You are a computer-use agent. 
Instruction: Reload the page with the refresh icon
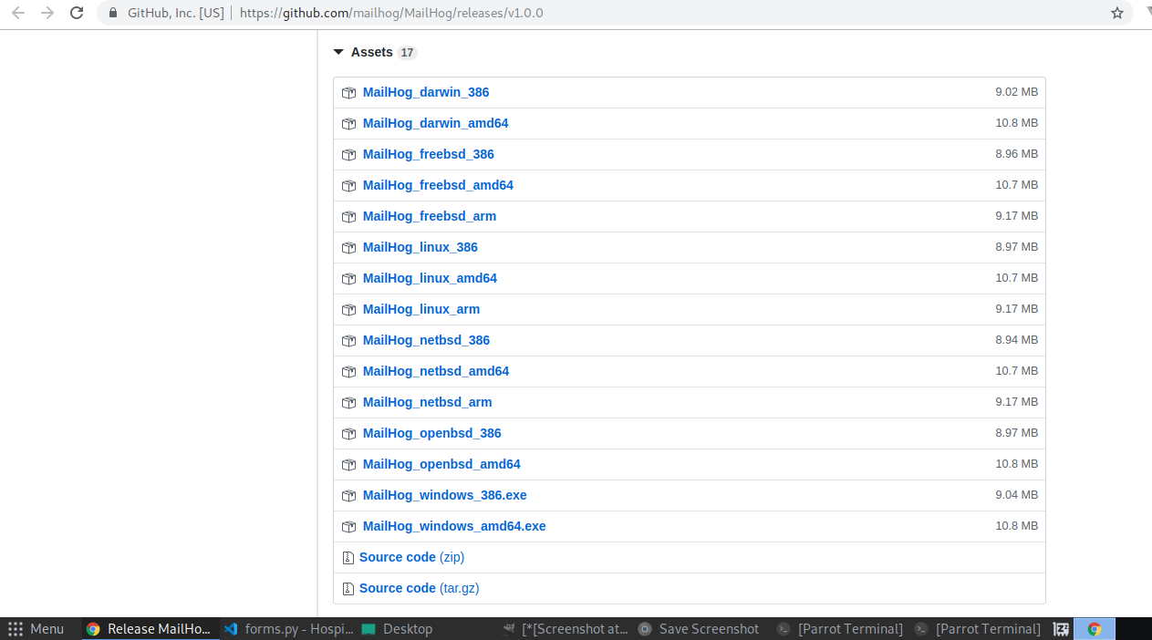78,13
